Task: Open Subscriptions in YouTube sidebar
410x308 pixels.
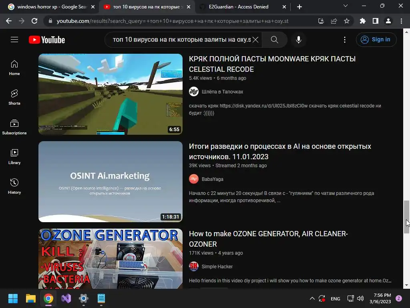Action: click(x=14, y=127)
